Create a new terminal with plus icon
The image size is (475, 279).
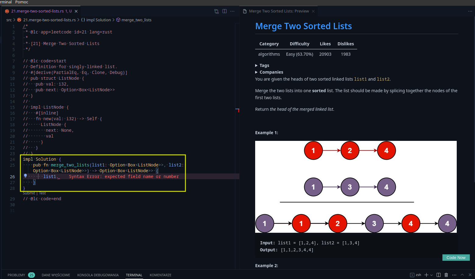click(426, 275)
